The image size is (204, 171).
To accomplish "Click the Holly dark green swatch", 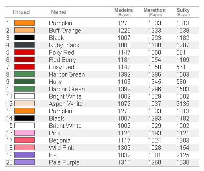I will (24, 81).
